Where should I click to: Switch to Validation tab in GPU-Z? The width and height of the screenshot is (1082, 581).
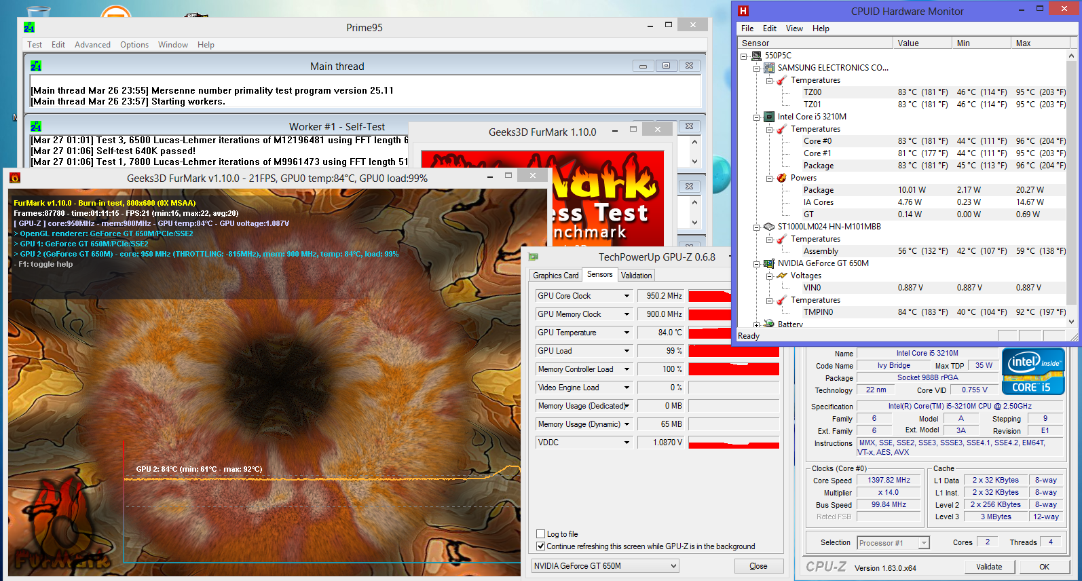pos(636,276)
